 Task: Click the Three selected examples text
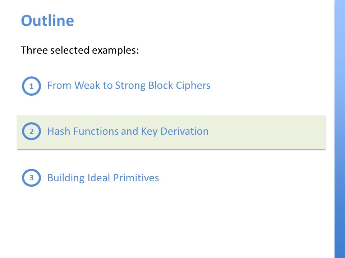click(80, 50)
